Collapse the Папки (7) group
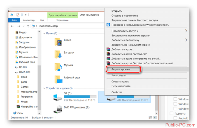The image size is (197, 128). 44,33
